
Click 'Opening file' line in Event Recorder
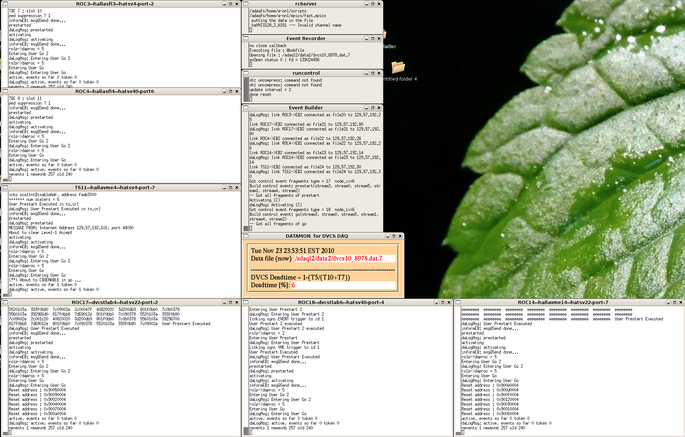pyautogui.click(x=300, y=55)
